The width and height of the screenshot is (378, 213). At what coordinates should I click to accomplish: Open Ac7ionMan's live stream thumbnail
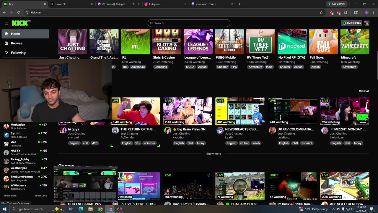click(136, 111)
